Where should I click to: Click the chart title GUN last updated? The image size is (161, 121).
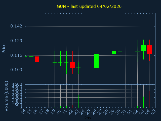[x=89, y=6]
